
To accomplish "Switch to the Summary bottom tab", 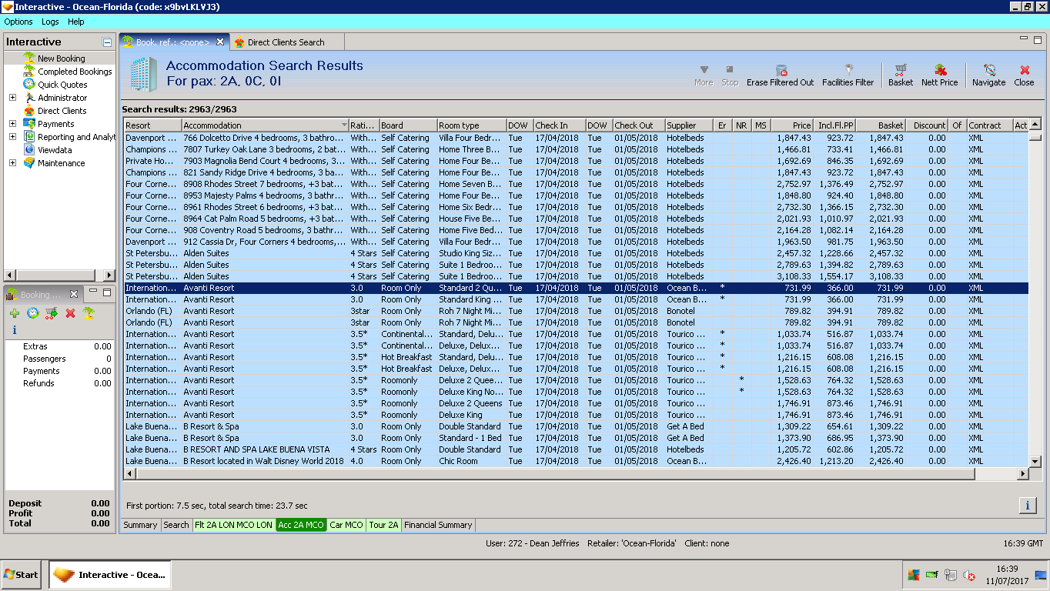I will coord(140,525).
